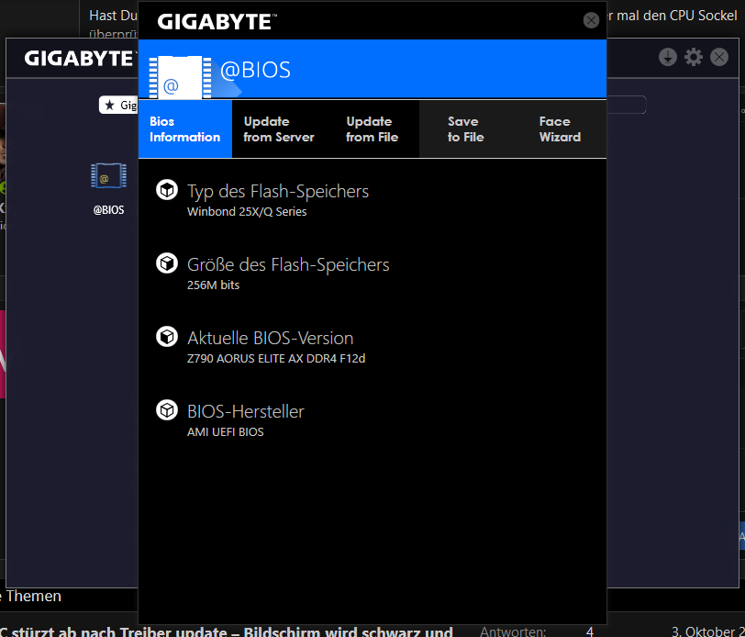Click the GIGABYTE logo in App Center
This screenshot has height=637, width=745.
click(x=80, y=59)
